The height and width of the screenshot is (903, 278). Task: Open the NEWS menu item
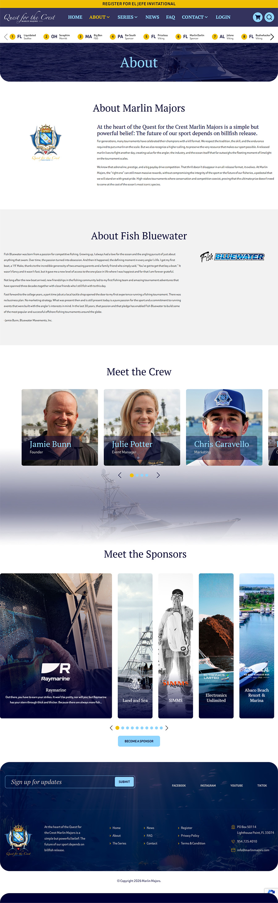[152, 17]
